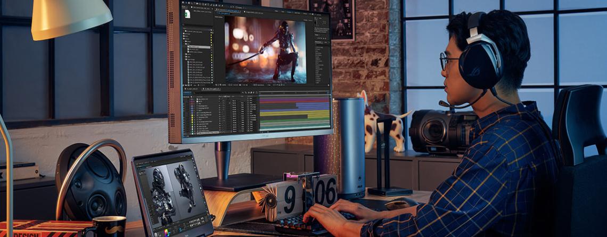Select the highlighted footage item in the project tree
The image size is (607, 237).
[198, 47]
